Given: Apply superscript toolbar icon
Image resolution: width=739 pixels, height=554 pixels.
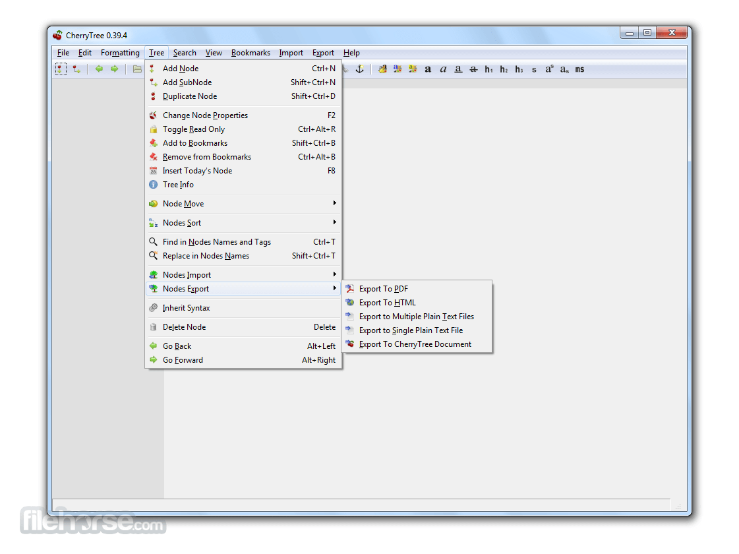Looking at the screenshot, I should 550,69.
